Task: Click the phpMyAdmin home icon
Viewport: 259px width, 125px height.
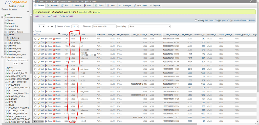Action: 9,6
